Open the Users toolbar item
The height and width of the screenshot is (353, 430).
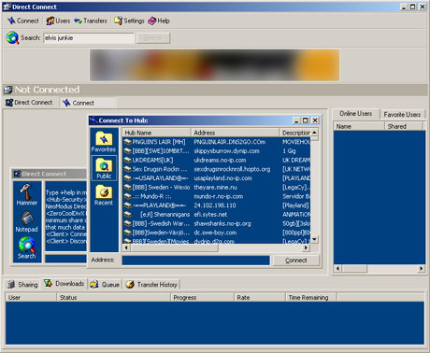pos(58,21)
